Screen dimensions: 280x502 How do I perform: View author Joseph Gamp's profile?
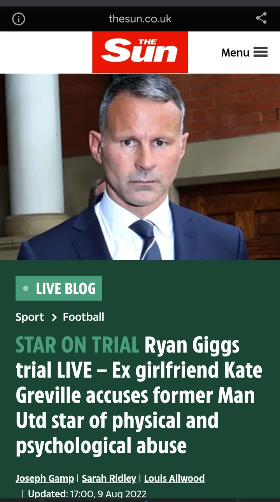(45, 478)
